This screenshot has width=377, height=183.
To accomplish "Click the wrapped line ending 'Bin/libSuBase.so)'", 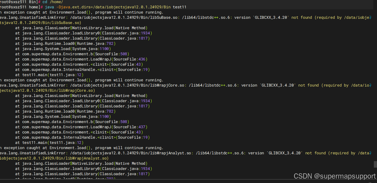I will [x=40, y=23].
